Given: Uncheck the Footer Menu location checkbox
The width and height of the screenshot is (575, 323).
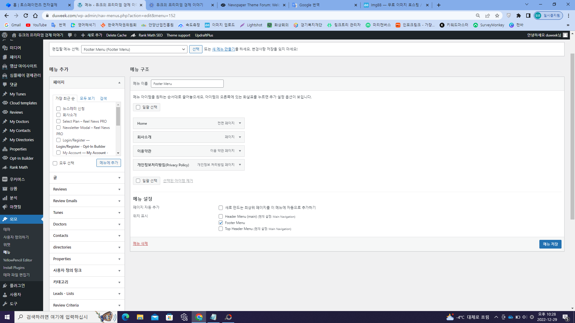Looking at the screenshot, I should click(221, 223).
